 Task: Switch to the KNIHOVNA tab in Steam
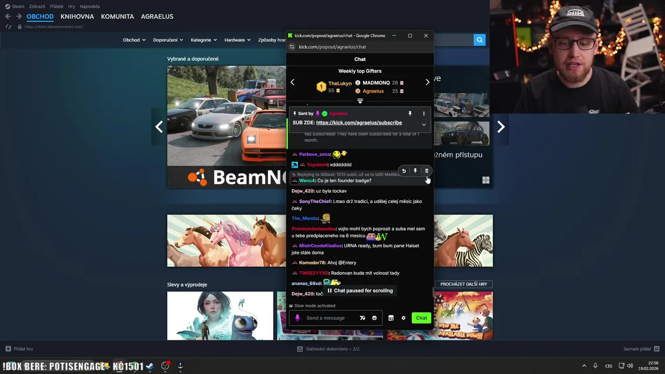coord(77,17)
